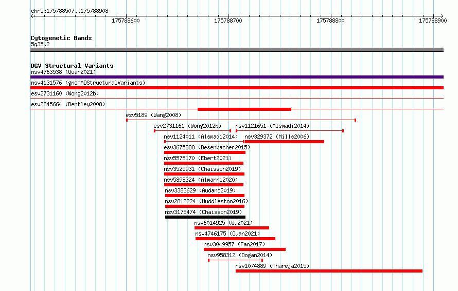Click the DGV Structural Variants track title

72,66
